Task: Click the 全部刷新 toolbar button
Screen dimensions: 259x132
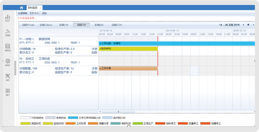Action: tap(23, 13)
